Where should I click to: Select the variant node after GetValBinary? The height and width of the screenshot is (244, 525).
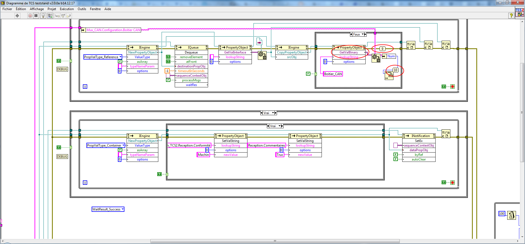pos(376,58)
